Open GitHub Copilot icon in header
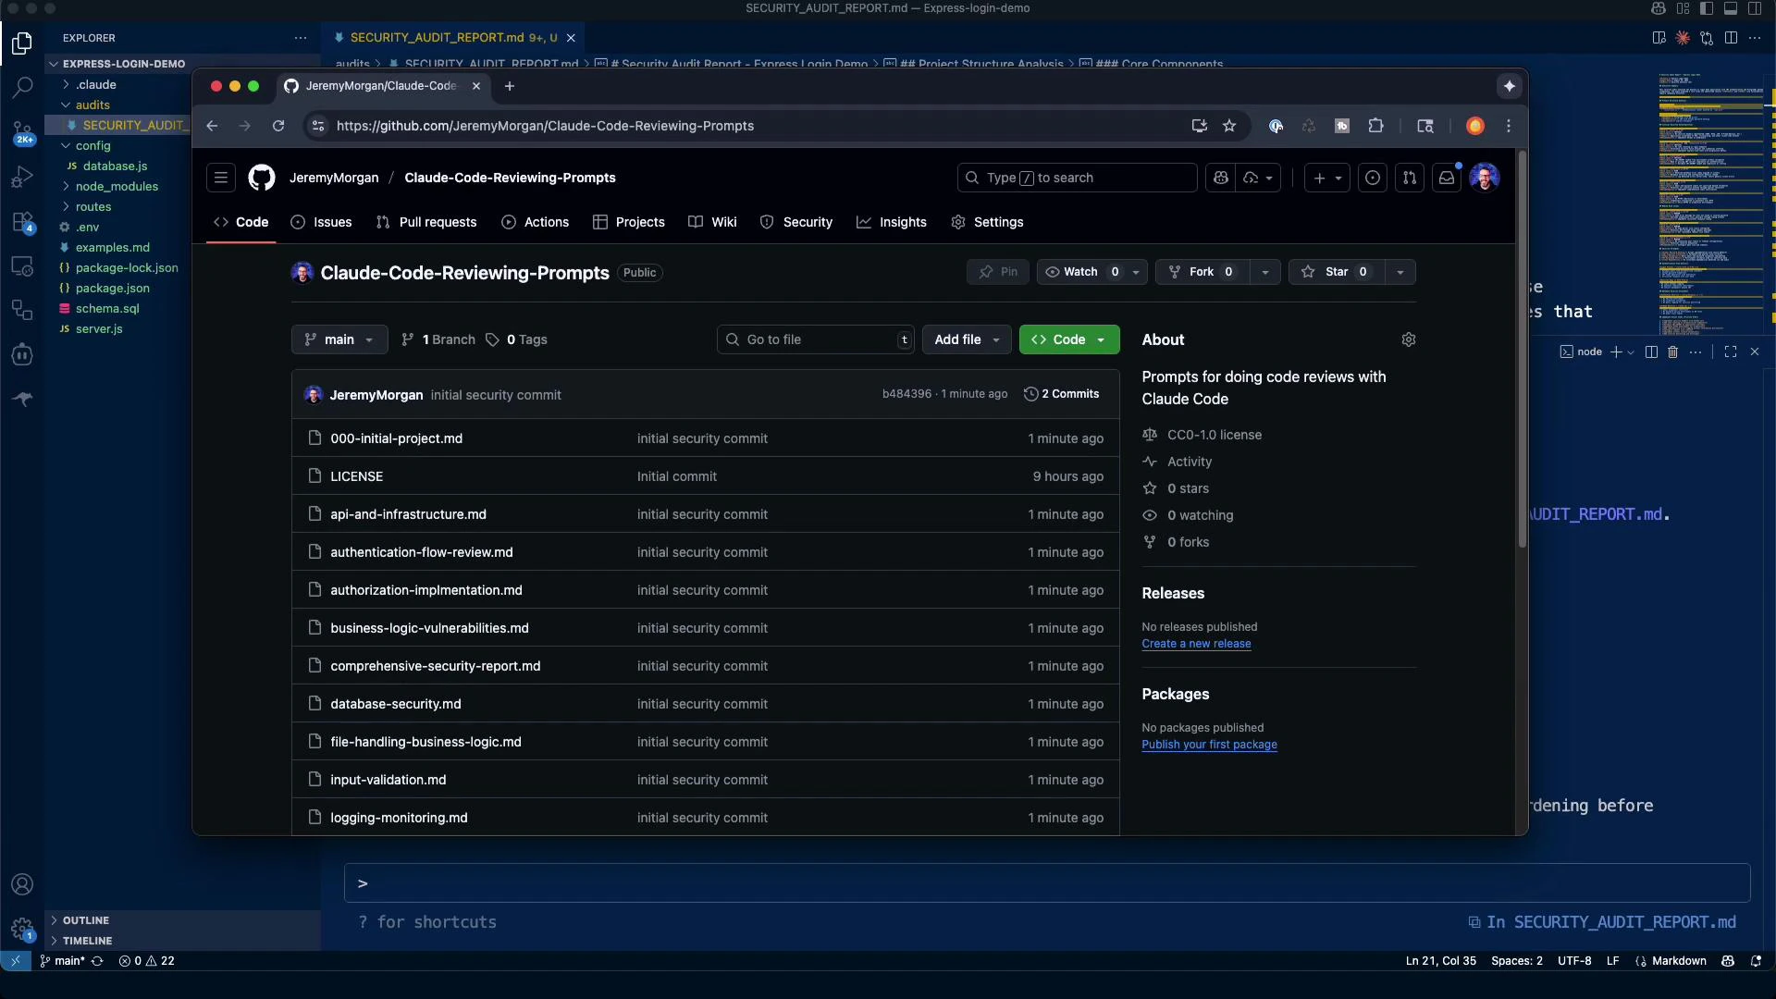 click(x=1221, y=178)
